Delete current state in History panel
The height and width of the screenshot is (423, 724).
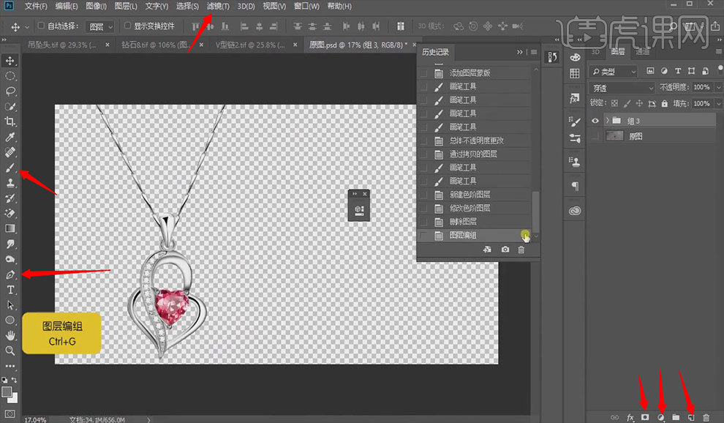tap(521, 250)
